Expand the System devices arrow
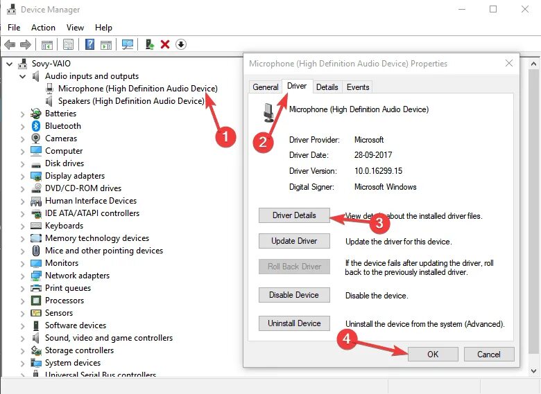 22,364
